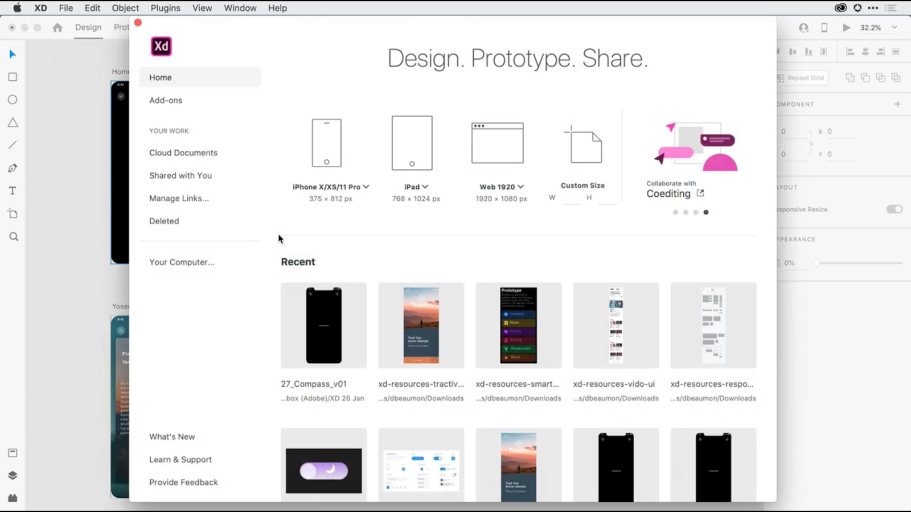
Task: Select the last carousel dot
Action: (706, 212)
